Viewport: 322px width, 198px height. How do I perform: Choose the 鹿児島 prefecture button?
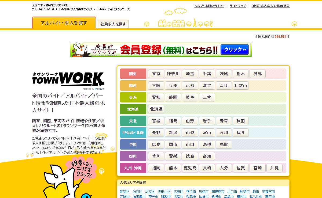[x=190, y=168]
